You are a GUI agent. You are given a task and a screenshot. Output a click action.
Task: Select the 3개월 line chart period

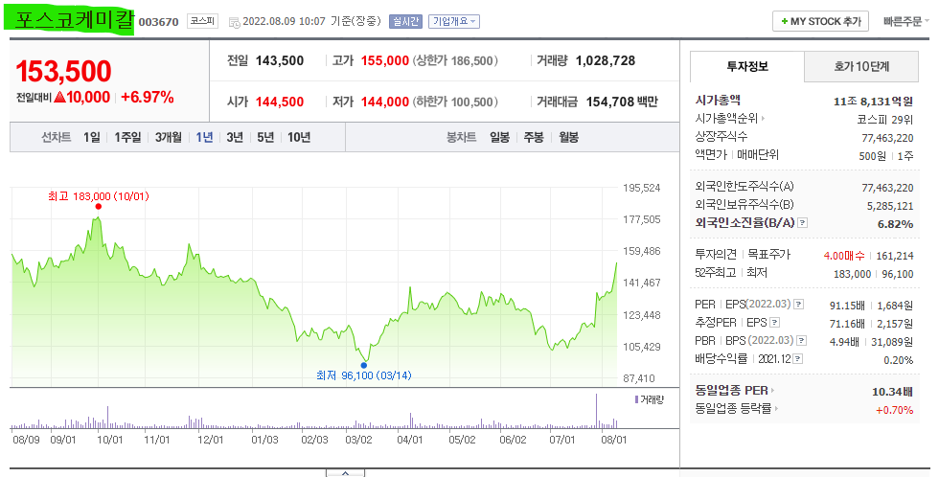[169, 138]
